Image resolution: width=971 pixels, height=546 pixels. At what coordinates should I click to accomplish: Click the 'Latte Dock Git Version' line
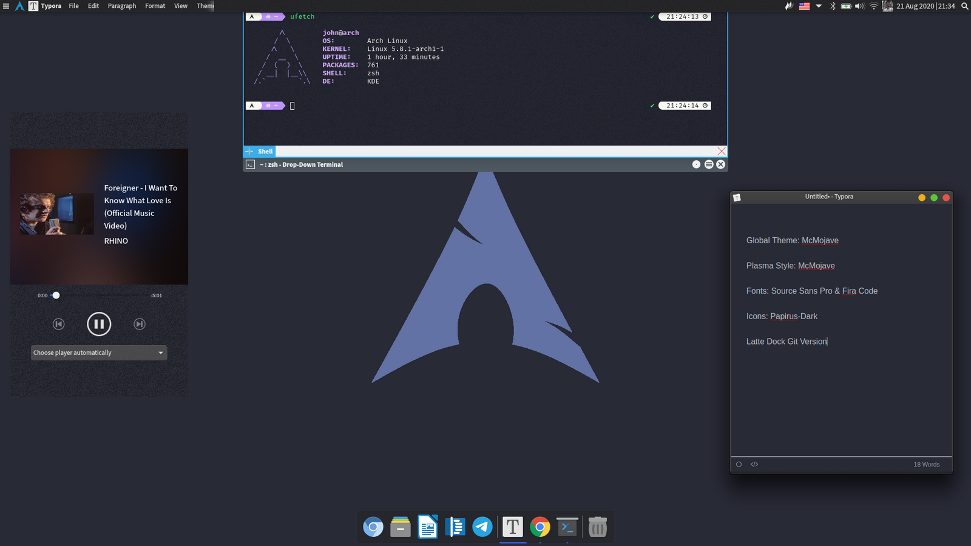[787, 342]
